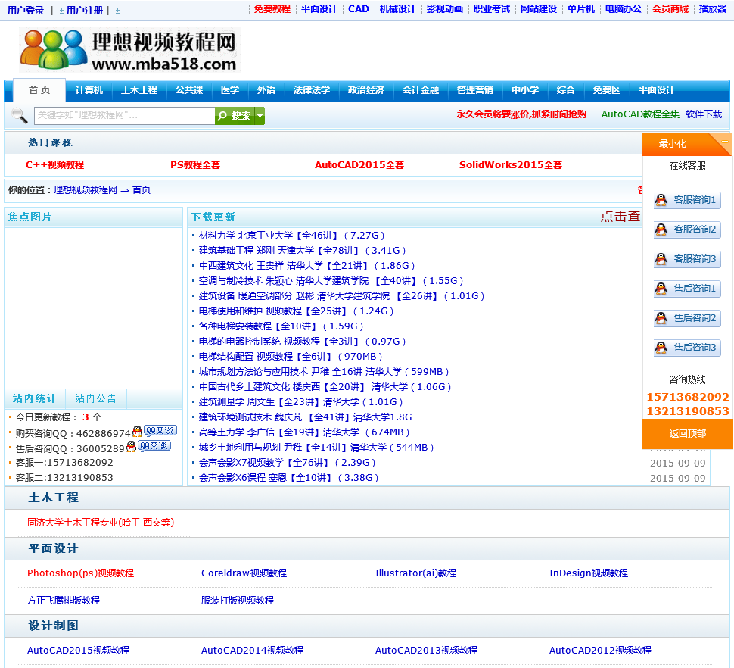Open 电梯结构配置 视频教程 download entry
The height and width of the screenshot is (668, 734).
[x=291, y=357]
